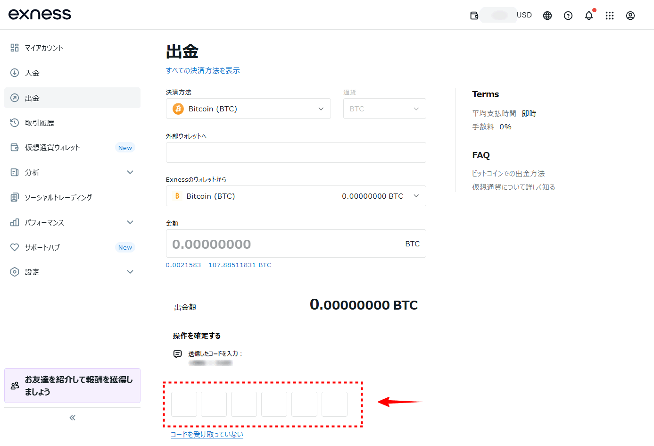Click the New badge next to サポートハブ
The height and width of the screenshot is (446, 654).
coord(125,247)
